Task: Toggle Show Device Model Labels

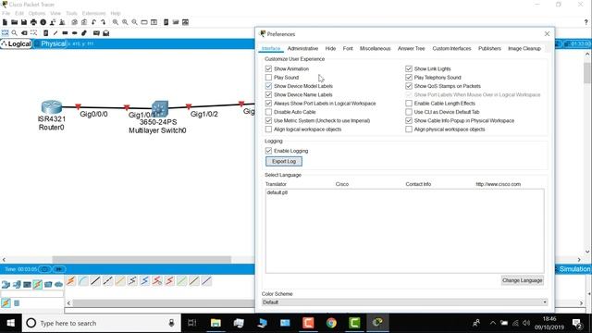Action: coord(268,86)
